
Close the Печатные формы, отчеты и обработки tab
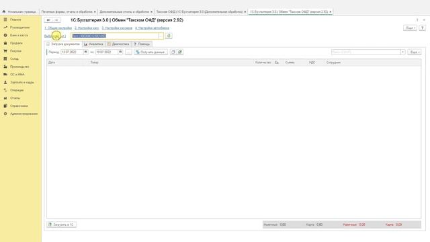95,12
